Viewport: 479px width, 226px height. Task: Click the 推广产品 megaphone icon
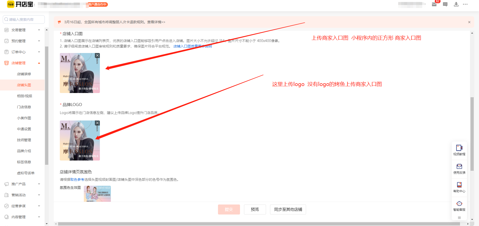click(x=7, y=184)
